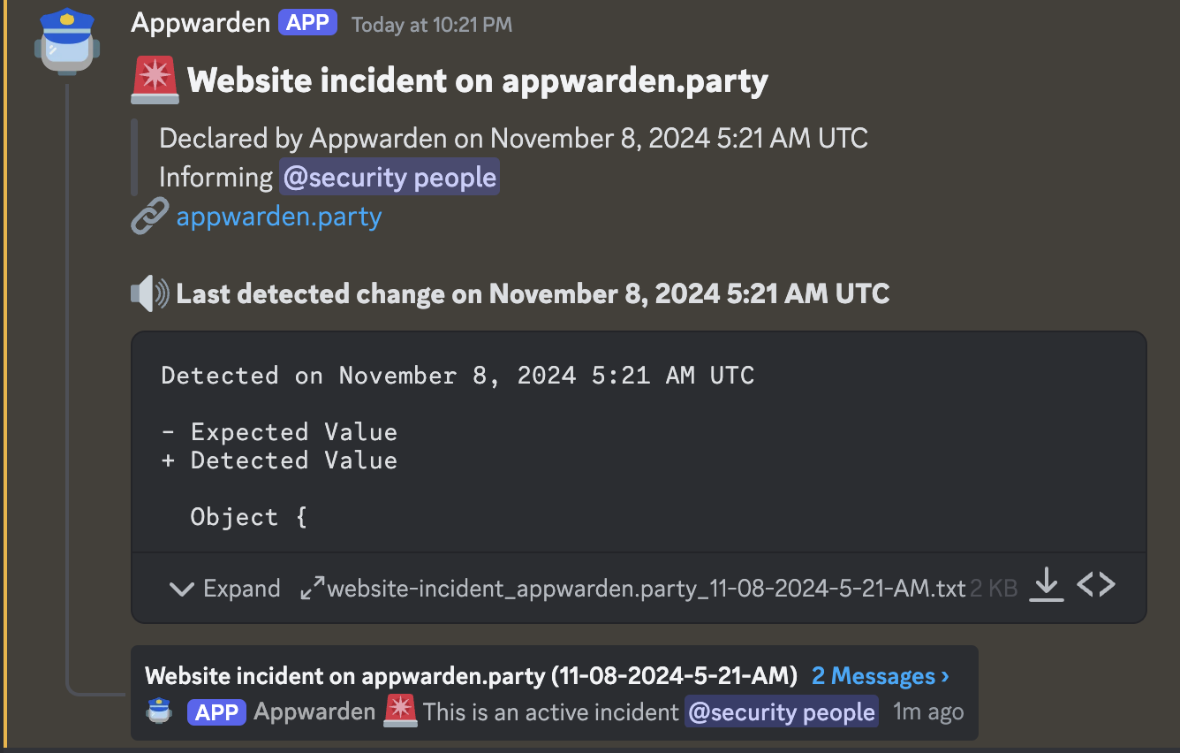Screen dimensions: 1180x753
Task: Click the loudspeaker icon beside last detected change
Action: coord(149,293)
